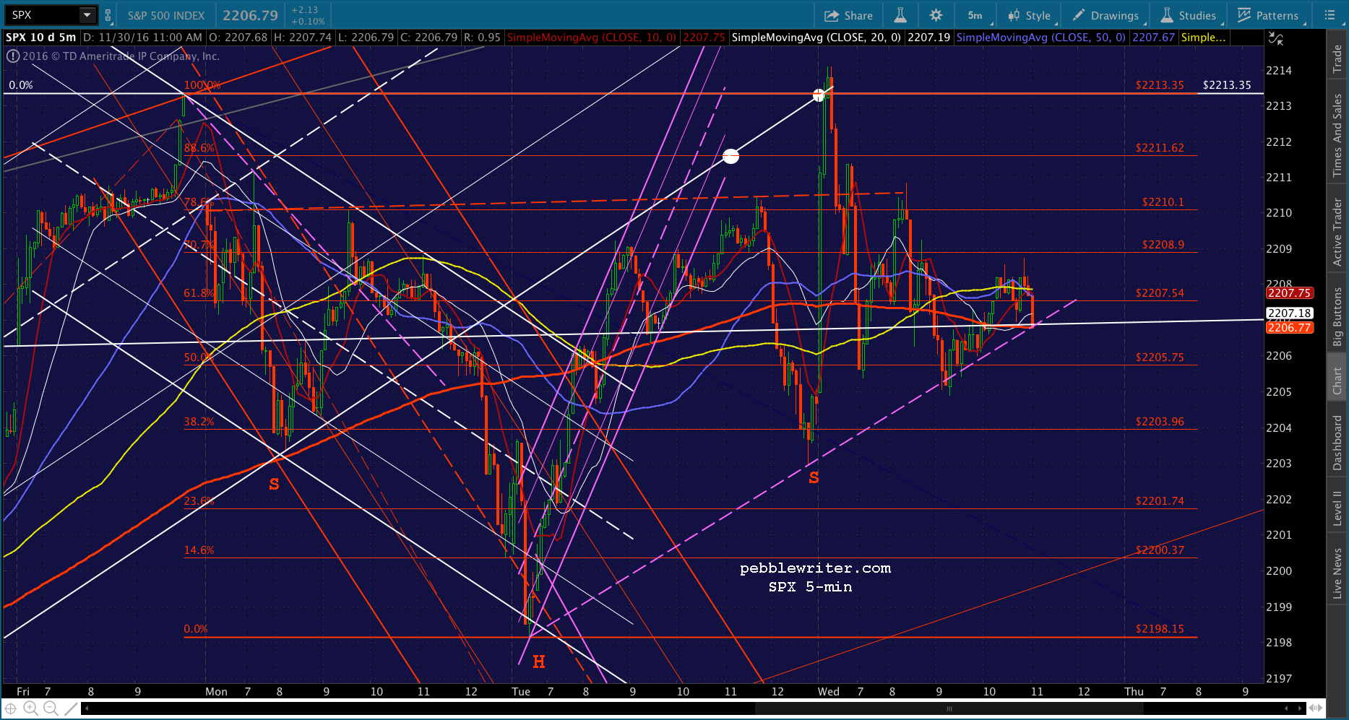The width and height of the screenshot is (1349, 720).
Task: Click the horizontal chart scrollbar thumb
Action: coord(949,708)
